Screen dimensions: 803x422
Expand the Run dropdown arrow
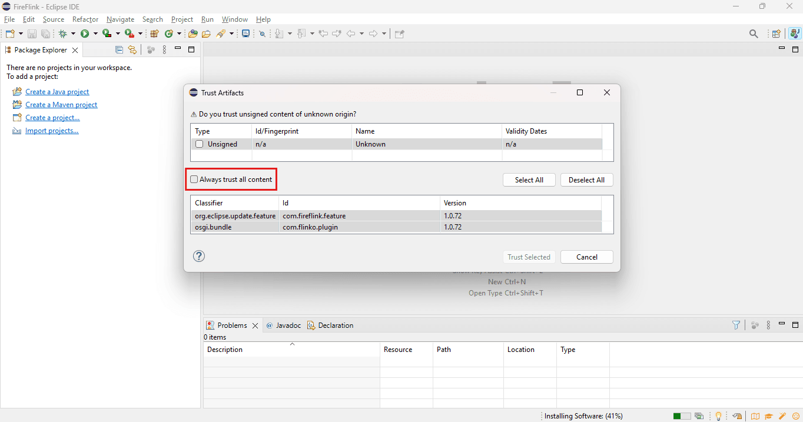point(95,34)
